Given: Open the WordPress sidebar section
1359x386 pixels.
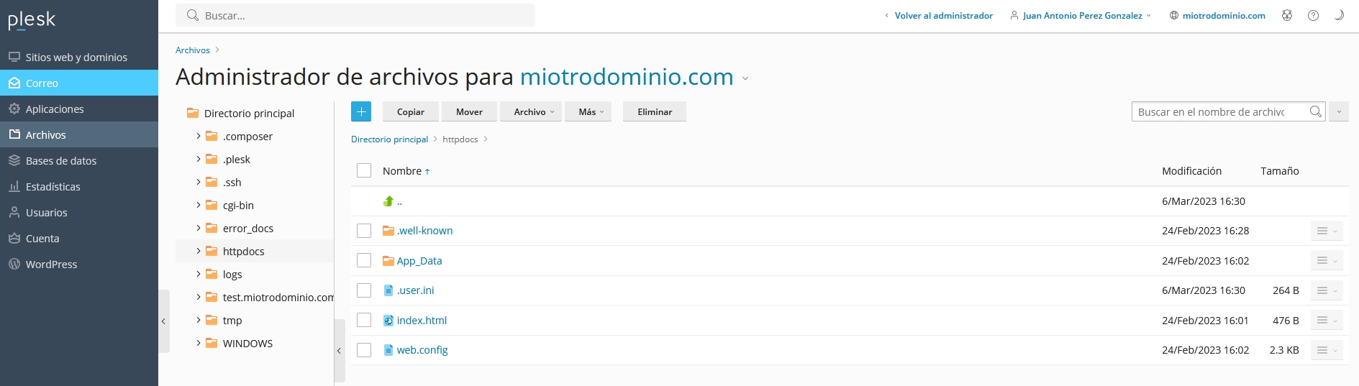Looking at the screenshot, I should (x=50, y=265).
